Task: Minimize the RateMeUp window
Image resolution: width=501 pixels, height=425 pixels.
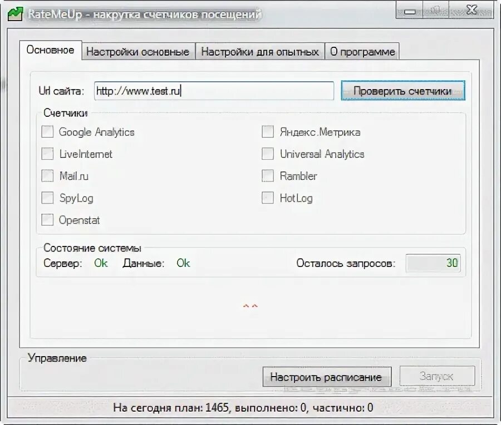Action: point(409,11)
